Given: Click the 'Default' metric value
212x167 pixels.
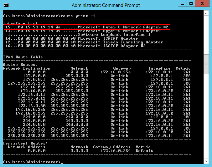Looking at the screenshot, I should coord(144,151).
